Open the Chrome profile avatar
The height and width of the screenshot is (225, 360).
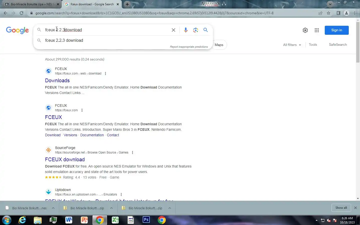346,13
